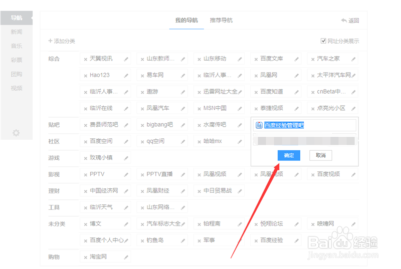Delete the 百度视频 entry with its x
The width and height of the screenshot is (401, 269).
[x=313, y=175]
